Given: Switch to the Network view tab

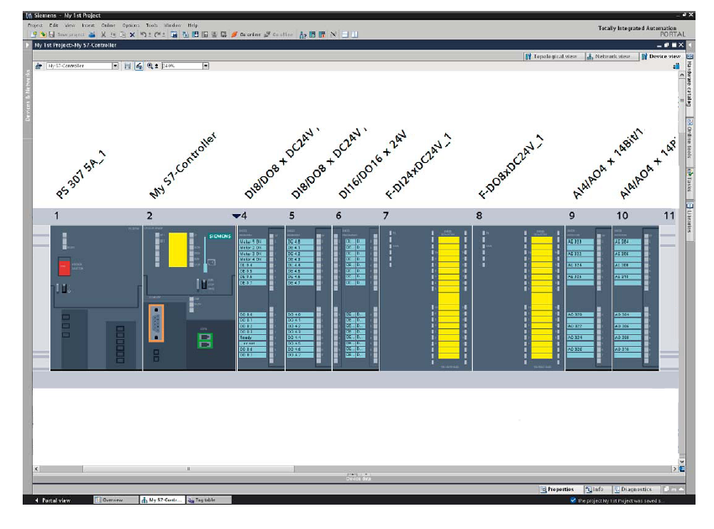Looking at the screenshot, I should (612, 56).
